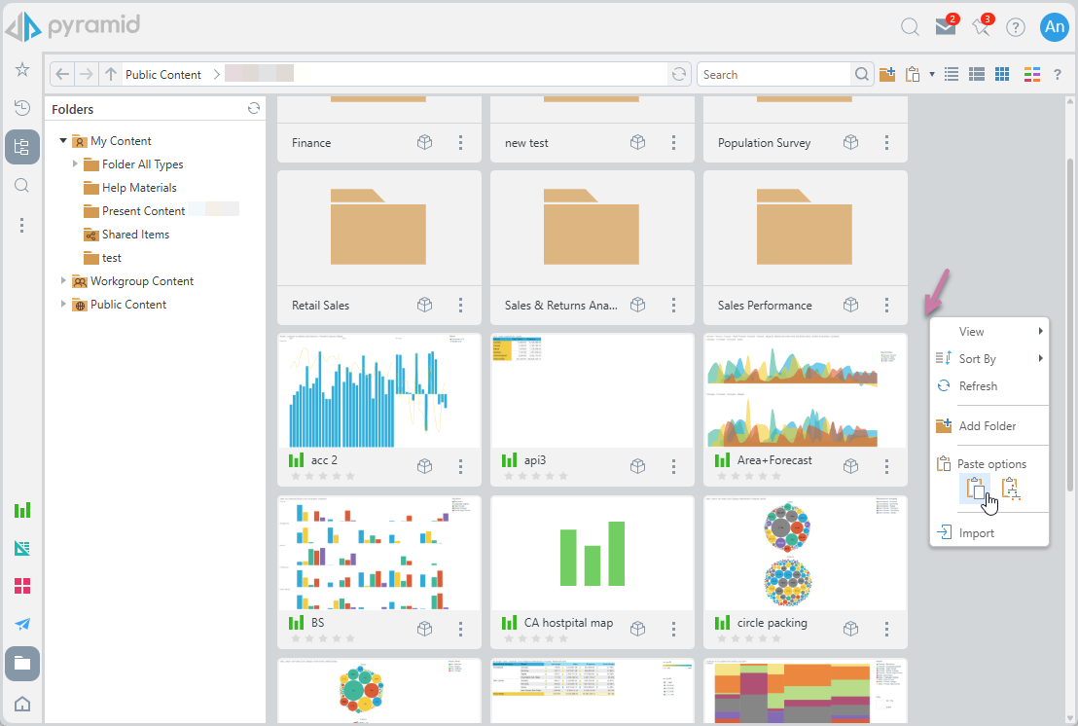Switch to simple list view
1078x726 pixels.
[952, 75]
